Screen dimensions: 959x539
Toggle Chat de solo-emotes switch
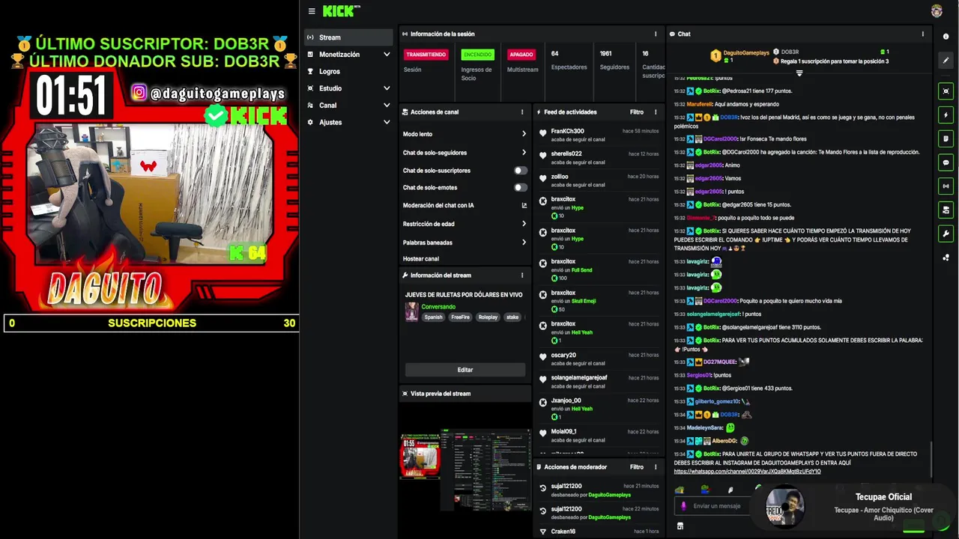[520, 188]
